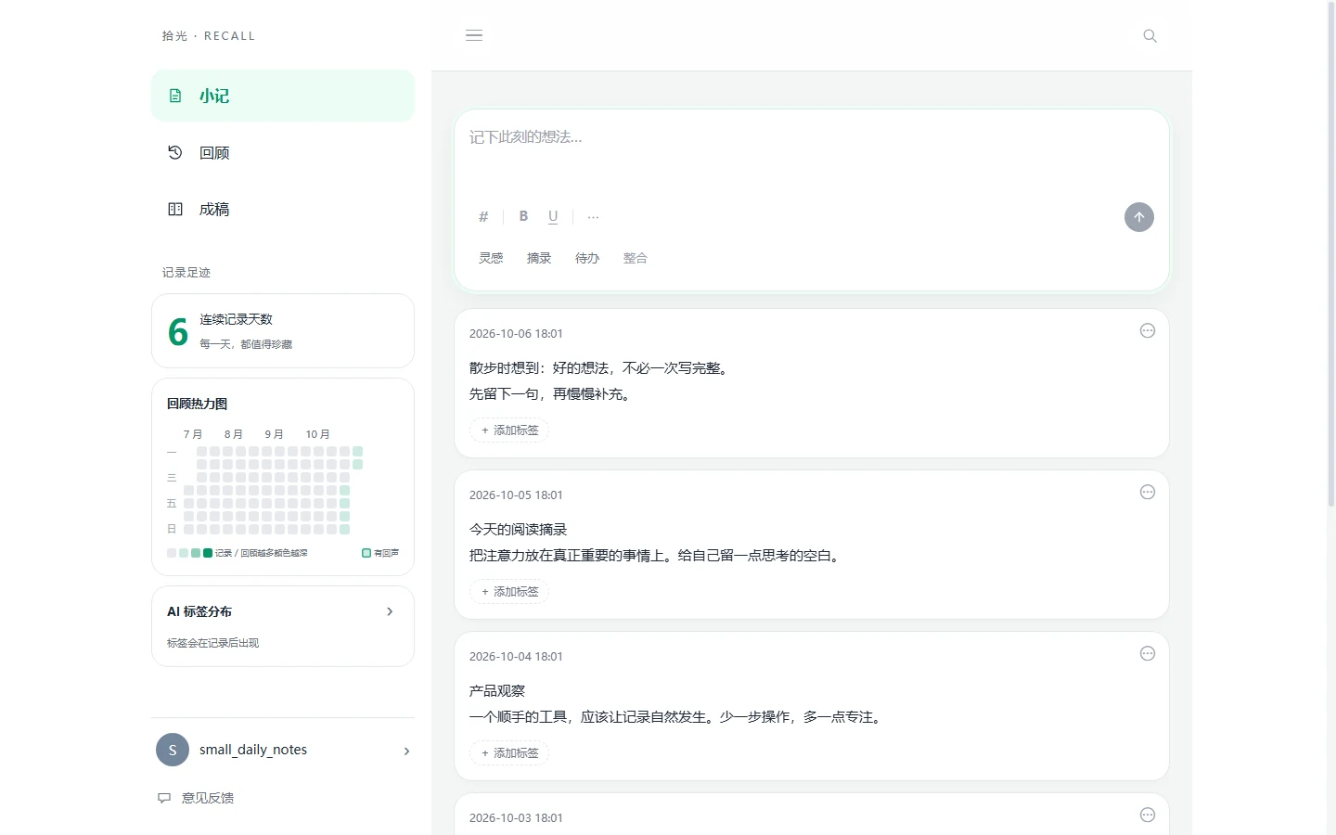Open options menu for the 2026-10-04 note

[x=1148, y=653]
